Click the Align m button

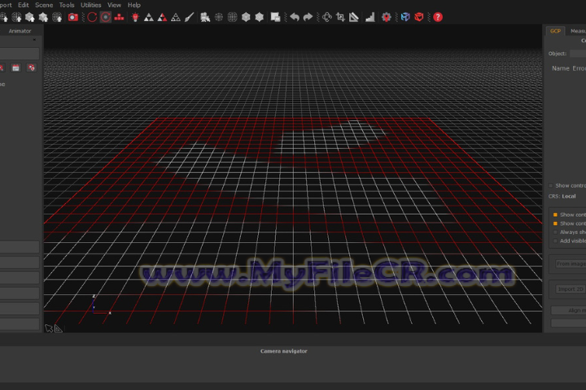pyautogui.click(x=568, y=310)
